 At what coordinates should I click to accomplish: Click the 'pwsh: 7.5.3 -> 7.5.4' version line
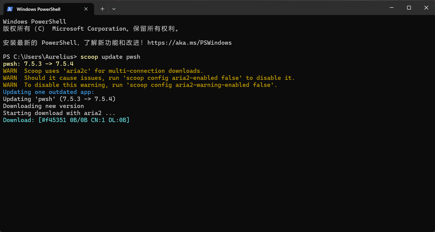click(x=38, y=64)
